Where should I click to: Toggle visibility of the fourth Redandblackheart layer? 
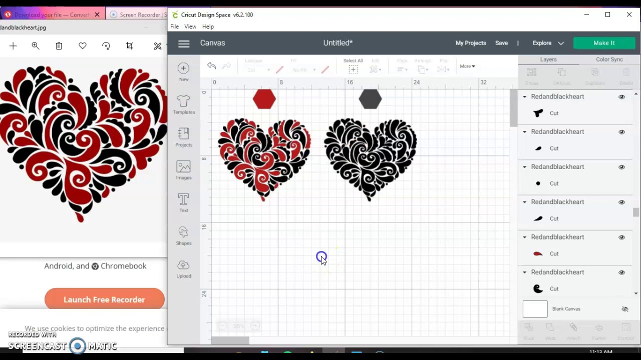[x=621, y=202]
